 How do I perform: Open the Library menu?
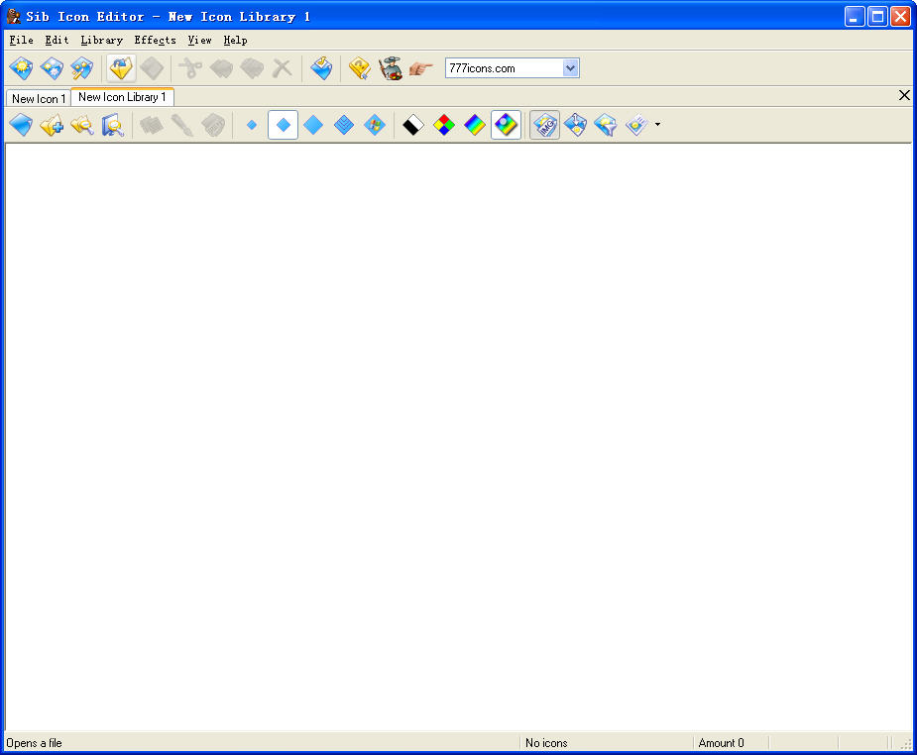coord(101,41)
